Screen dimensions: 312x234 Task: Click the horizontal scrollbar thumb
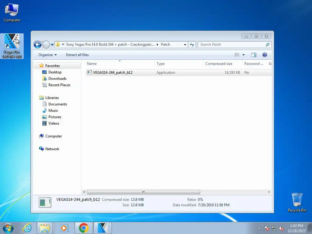pyautogui.click(x=144, y=192)
